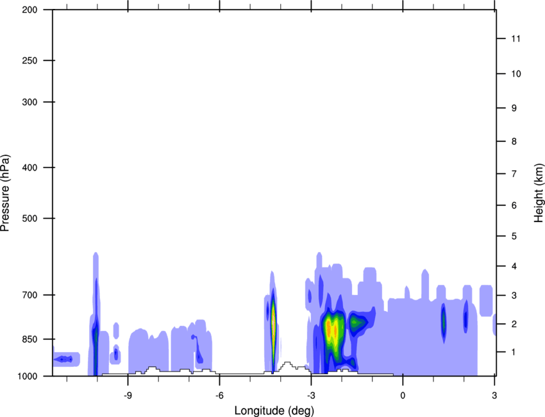Pick the 0 longitude tick label

click(x=403, y=395)
